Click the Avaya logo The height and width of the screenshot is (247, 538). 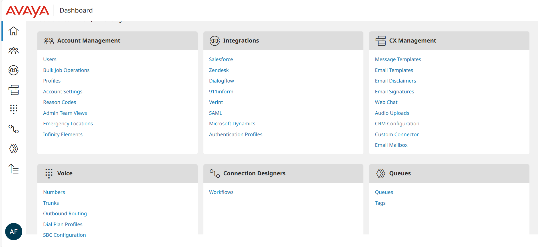click(27, 11)
